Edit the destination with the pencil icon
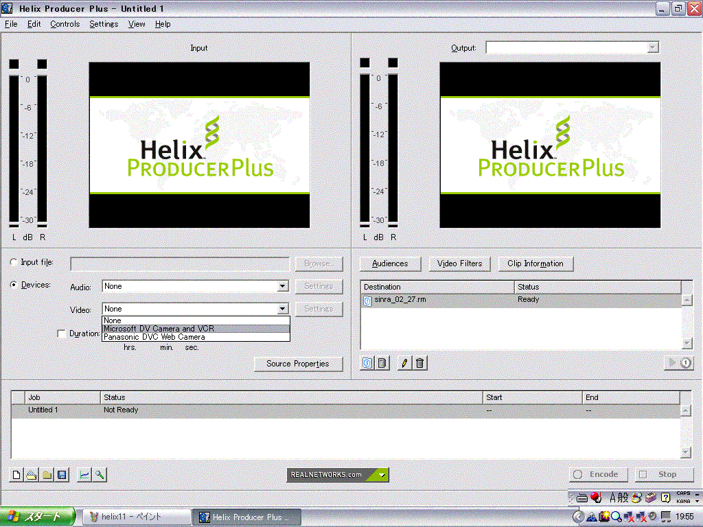 (404, 363)
